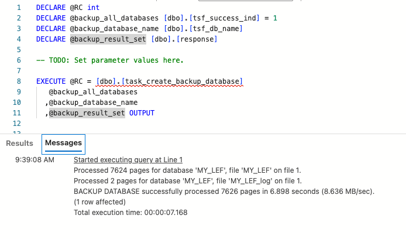Click line number 6 in gutter
This screenshot has width=406, height=239.
coord(19,60)
